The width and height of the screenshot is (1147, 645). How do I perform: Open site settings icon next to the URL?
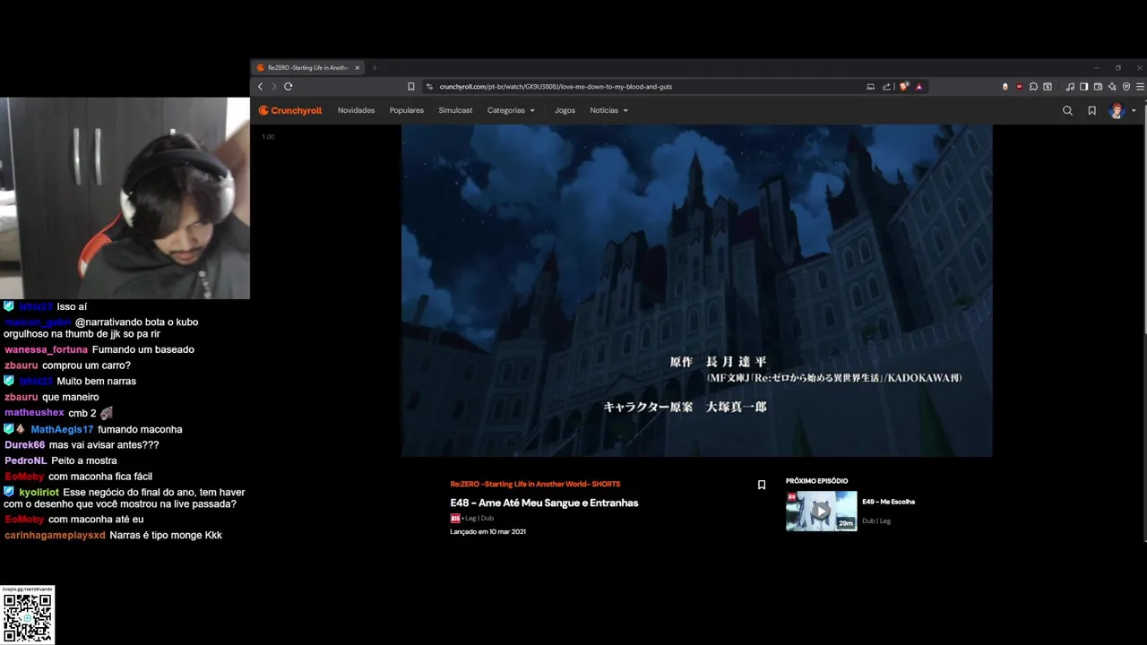429,86
